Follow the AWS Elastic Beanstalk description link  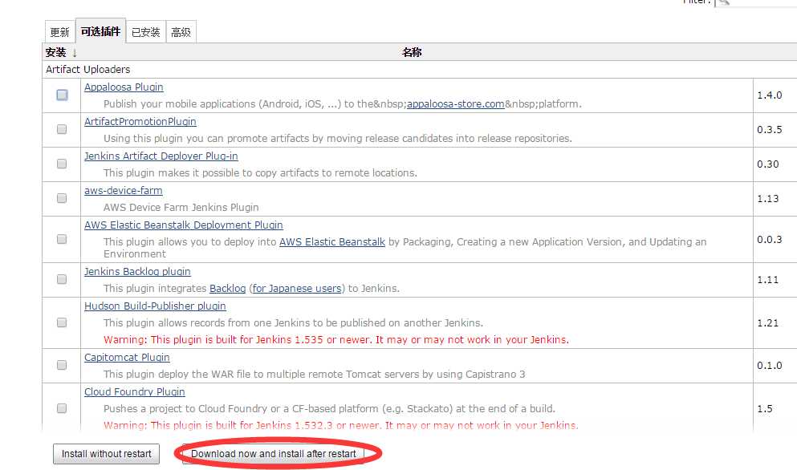pos(332,242)
